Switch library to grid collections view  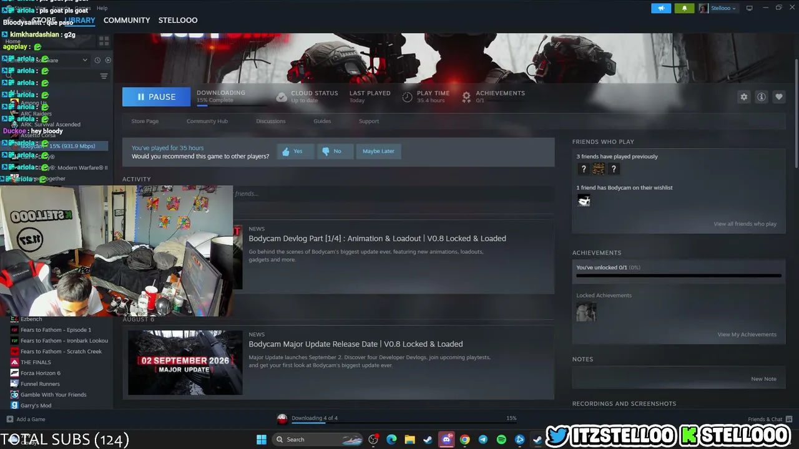click(x=104, y=41)
